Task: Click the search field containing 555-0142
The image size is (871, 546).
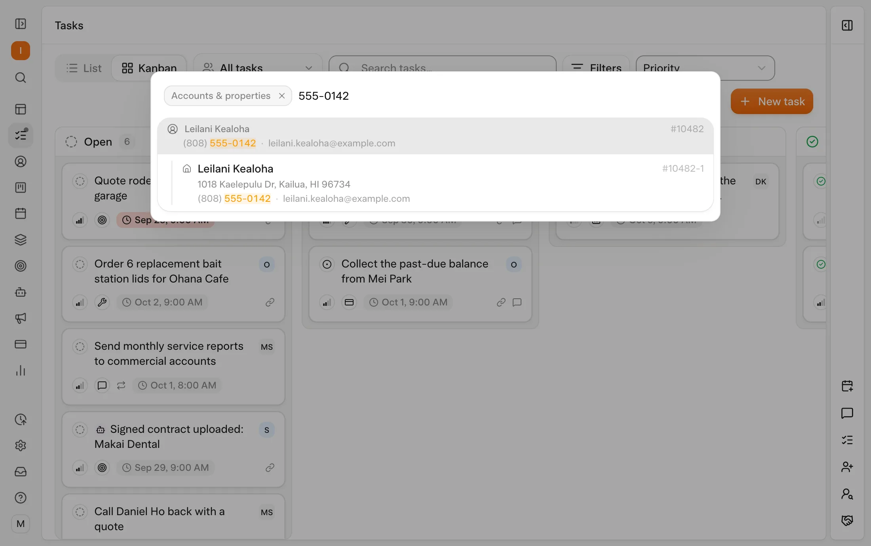Action: pyautogui.click(x=503, y=96)
